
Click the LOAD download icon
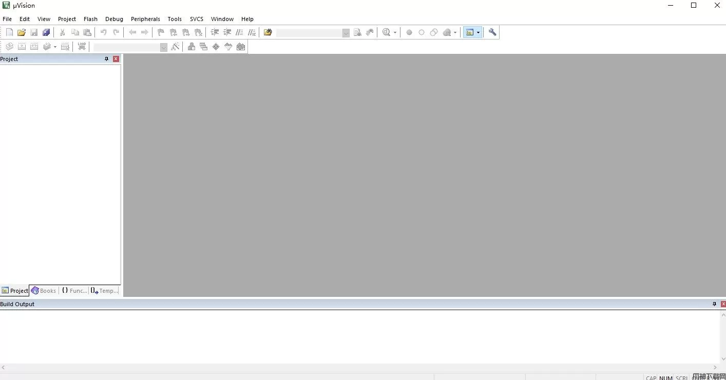[82, 47]
